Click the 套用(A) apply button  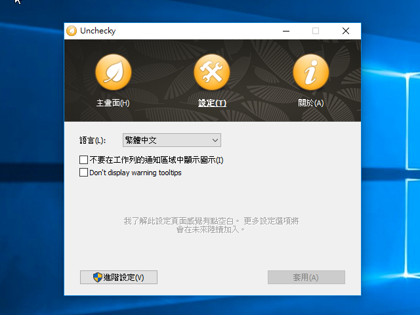click(306, 277)
